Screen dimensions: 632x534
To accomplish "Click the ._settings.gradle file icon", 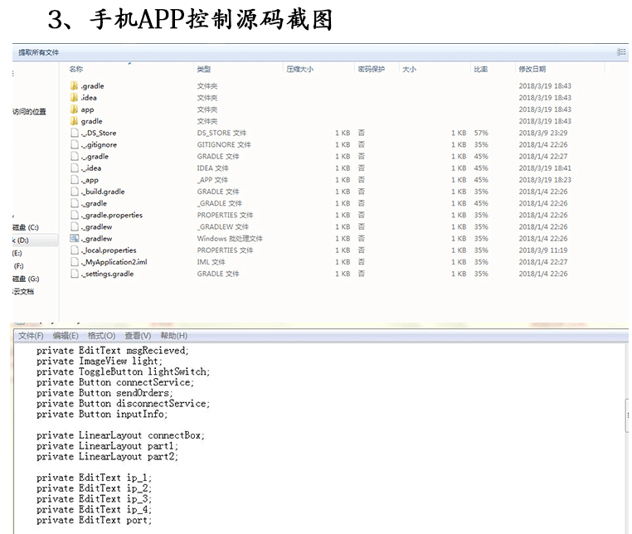I will (x=74, y=274).
